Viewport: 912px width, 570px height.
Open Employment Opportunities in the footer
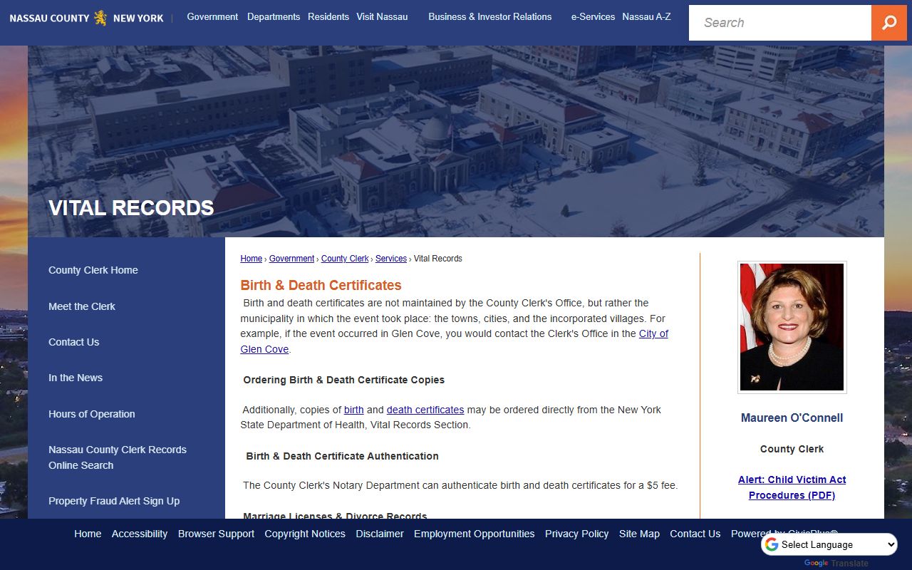tap(474, 534)
